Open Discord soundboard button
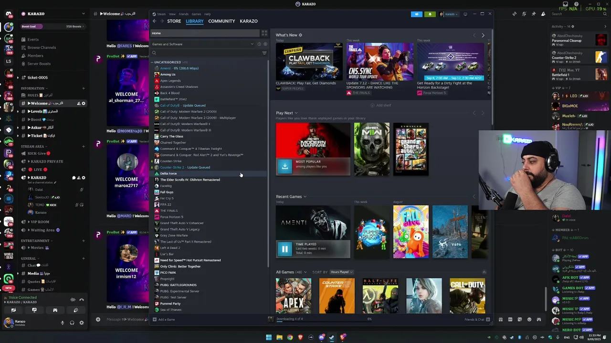The width and height of the screenshot is (611, 343). (x=75, y=310)
